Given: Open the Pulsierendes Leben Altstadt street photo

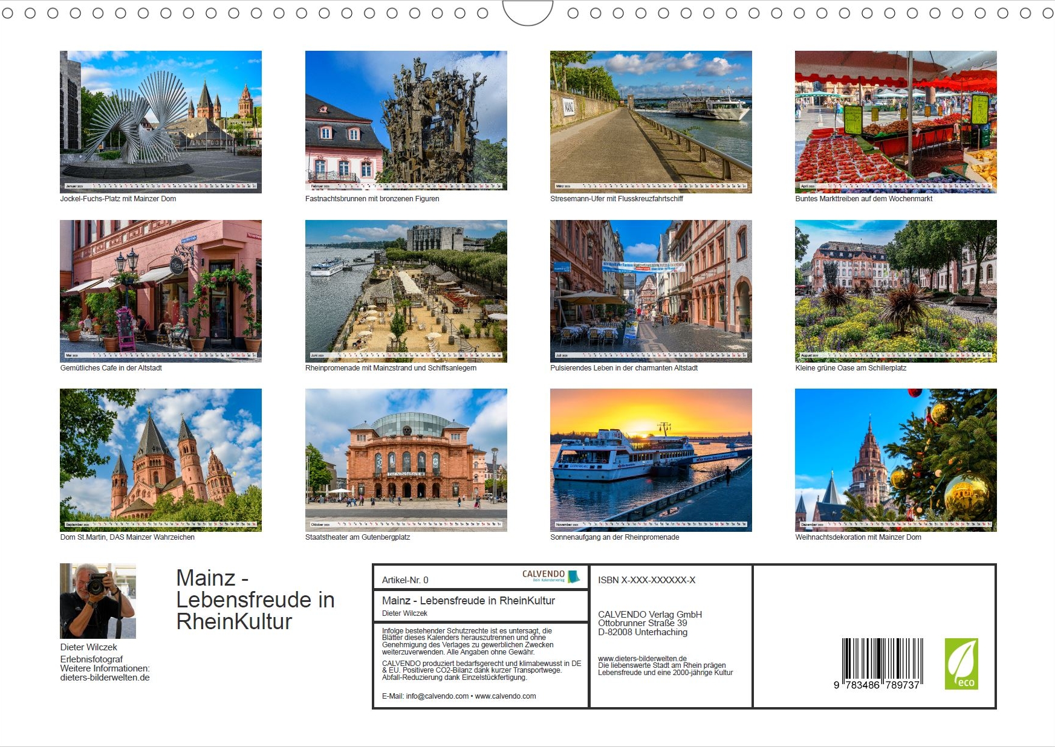Looking at the screenshot, I should tap(651, 291).
